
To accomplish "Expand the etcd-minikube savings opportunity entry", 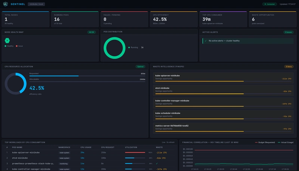I will click(x=221, y=89).
